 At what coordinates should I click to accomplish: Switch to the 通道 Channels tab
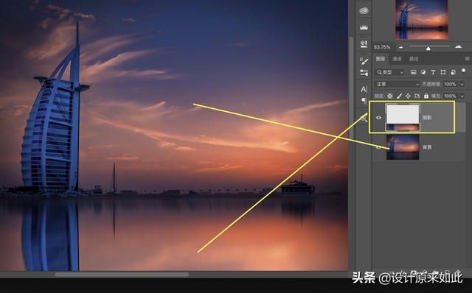point(397,59)
